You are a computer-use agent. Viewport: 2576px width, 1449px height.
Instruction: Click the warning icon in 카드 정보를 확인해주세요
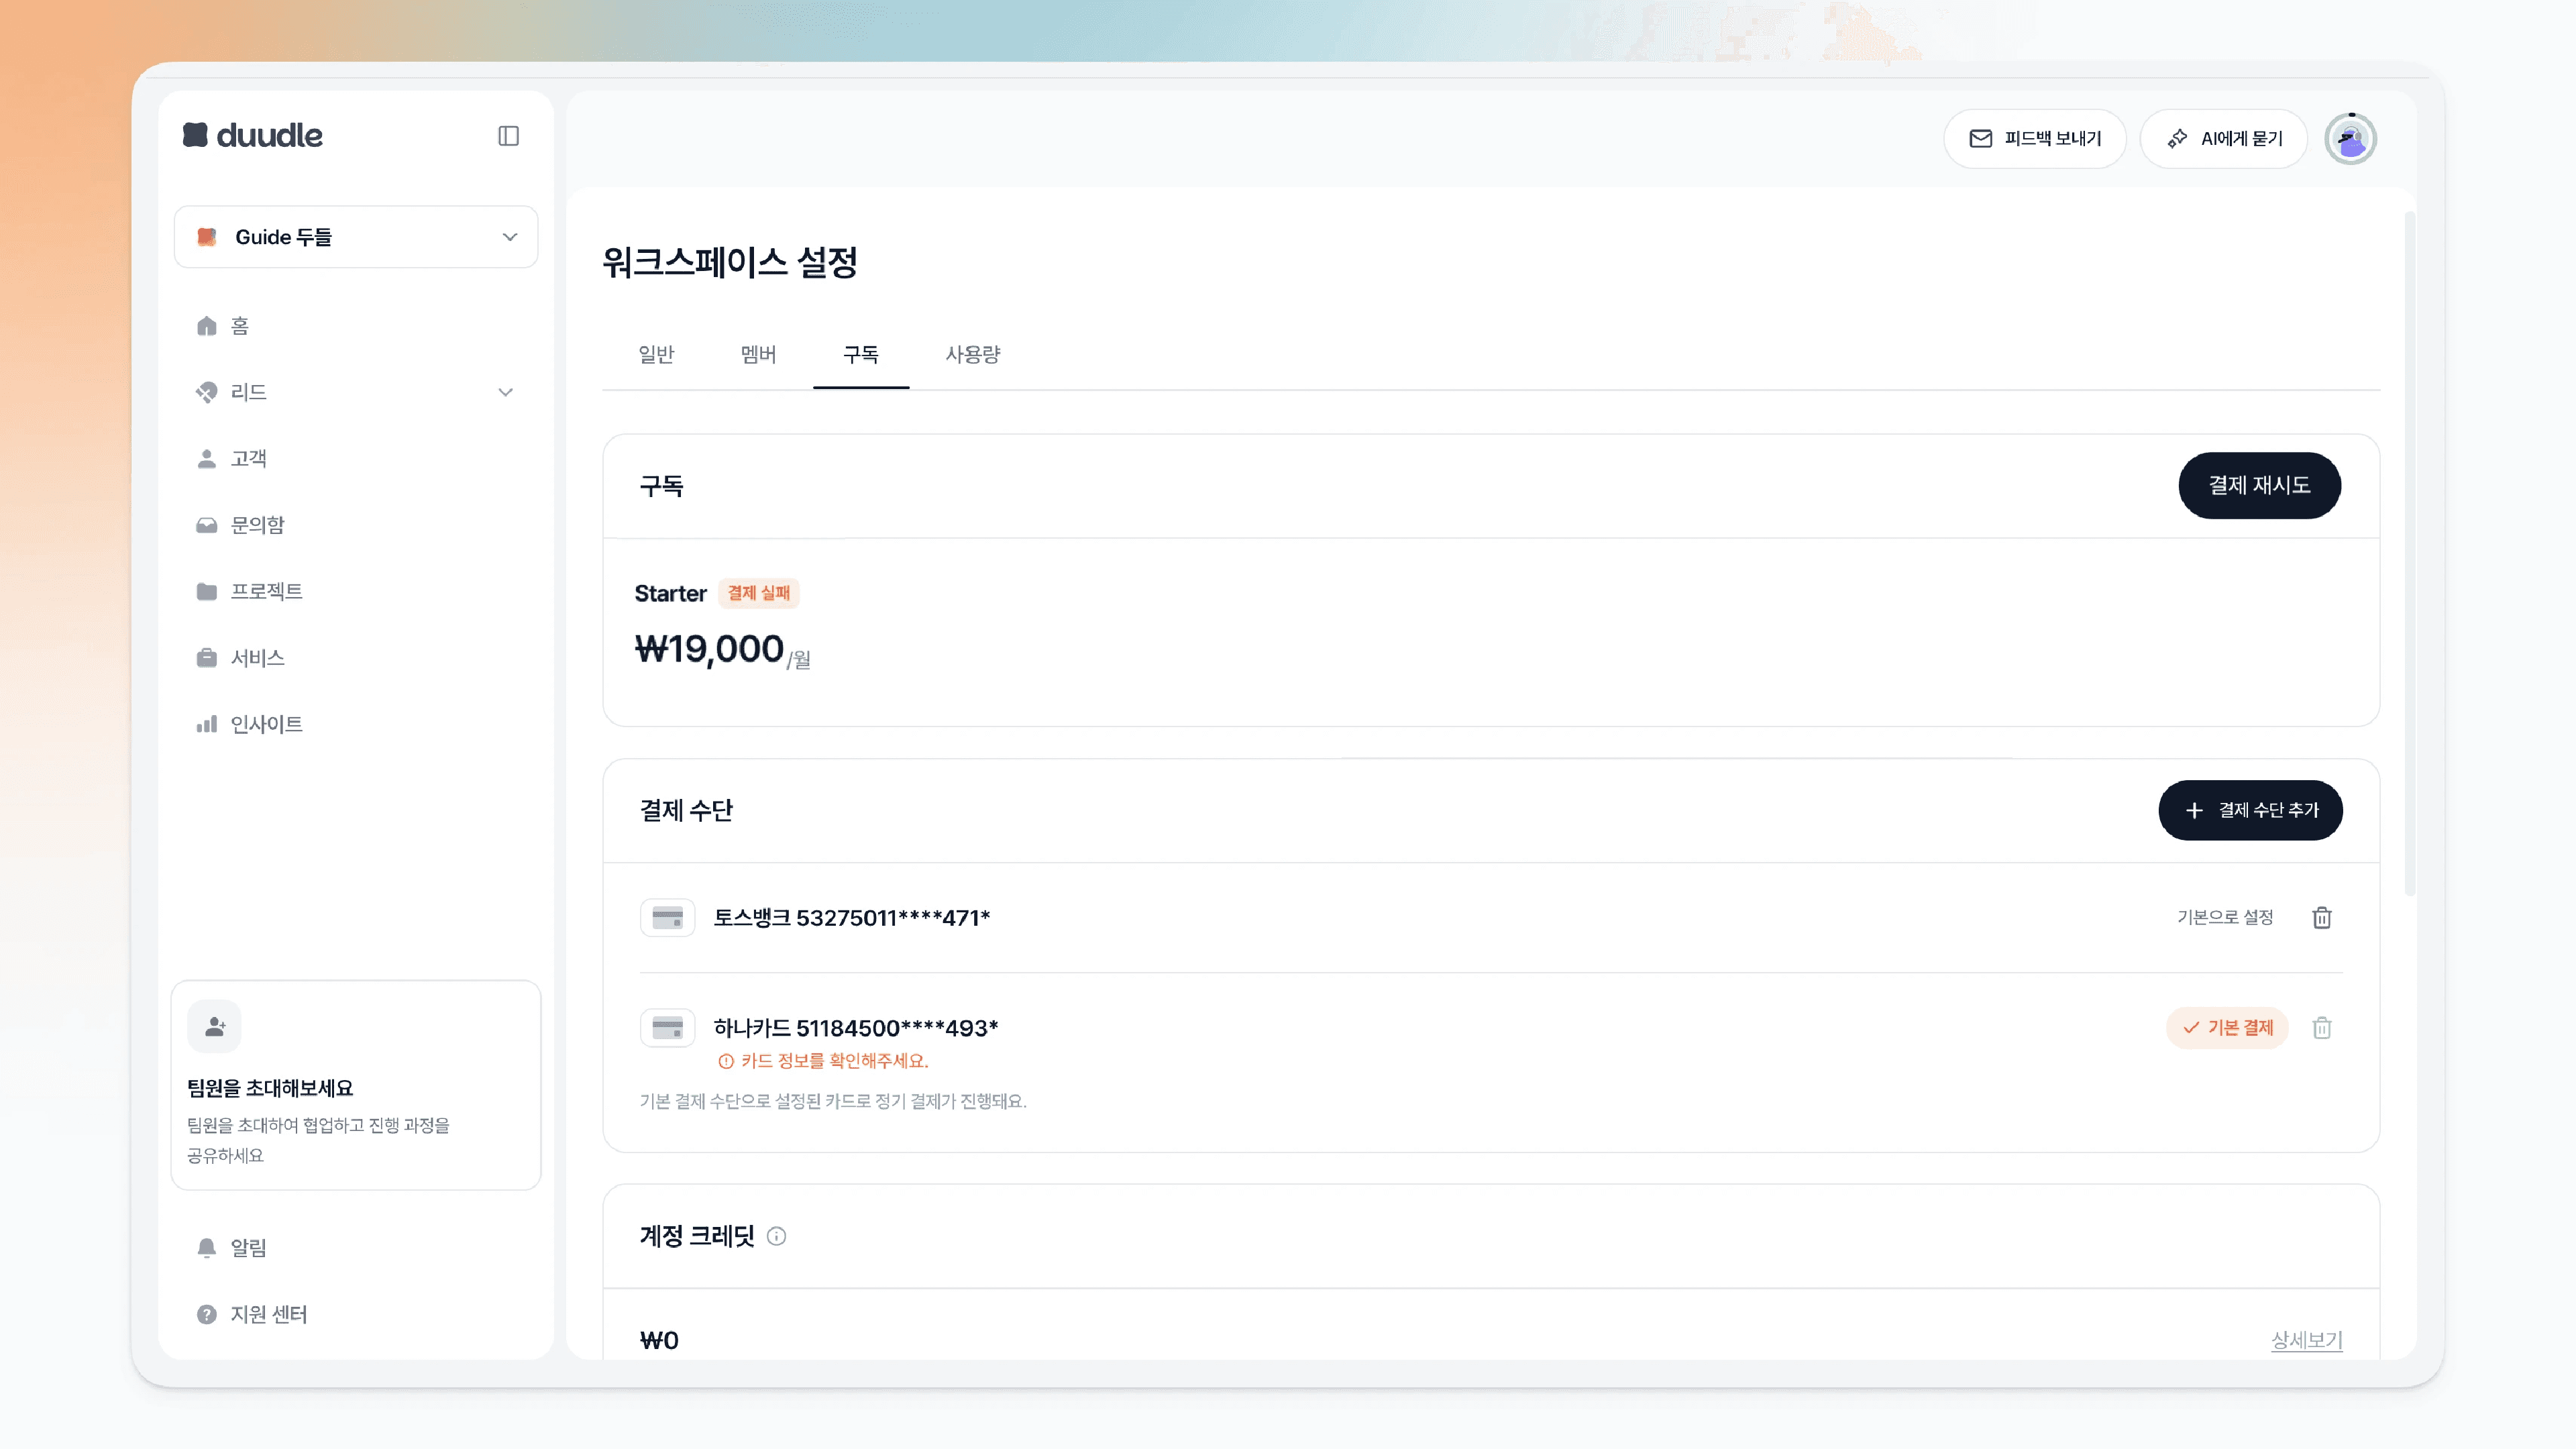[x=726, y=1061]
